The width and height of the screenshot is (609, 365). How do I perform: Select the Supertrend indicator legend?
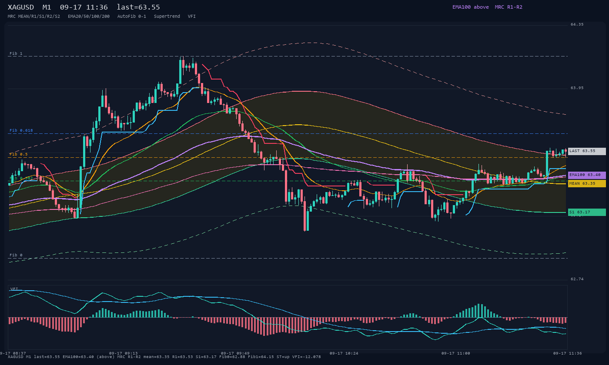pos(167,17)
